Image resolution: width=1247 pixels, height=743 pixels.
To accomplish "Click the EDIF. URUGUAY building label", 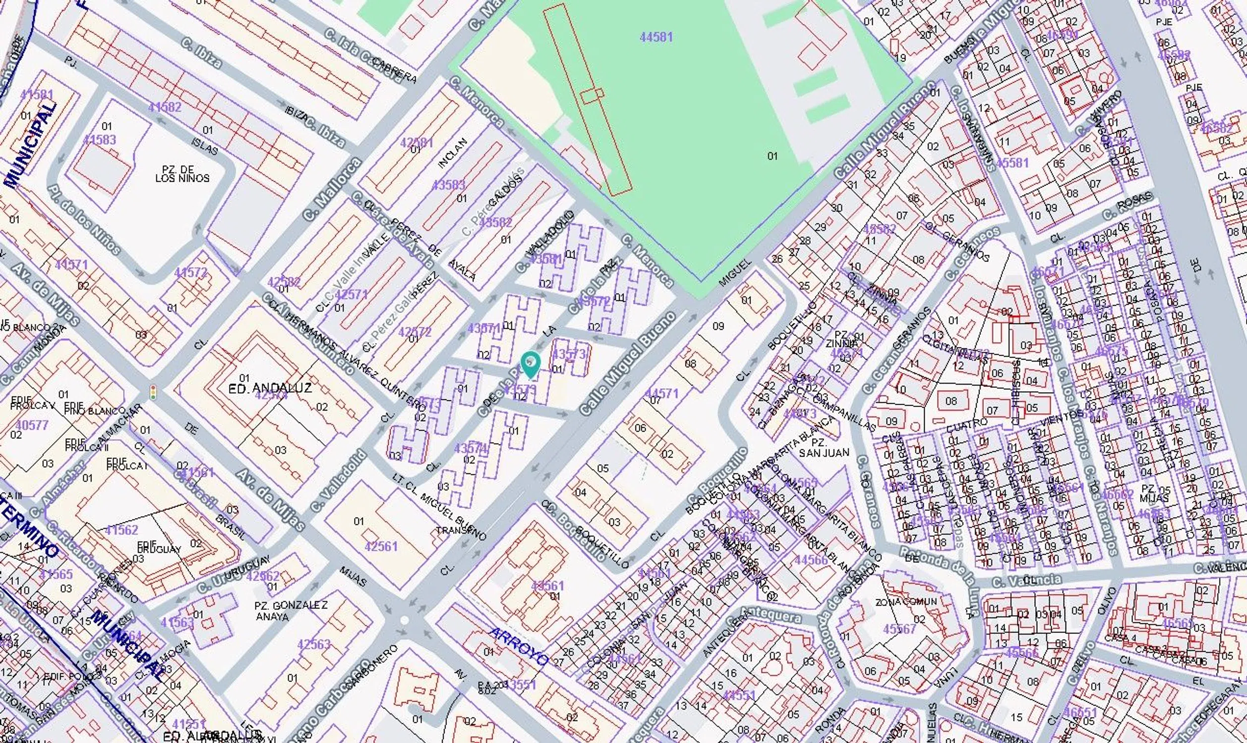I will pos(158,546).
